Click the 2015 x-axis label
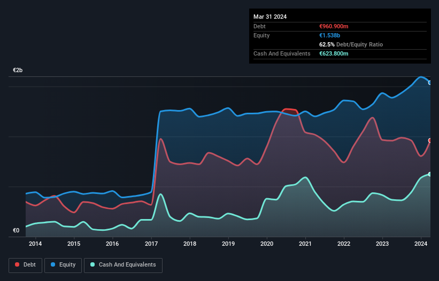The image size is (439, 281). point(74,244)
